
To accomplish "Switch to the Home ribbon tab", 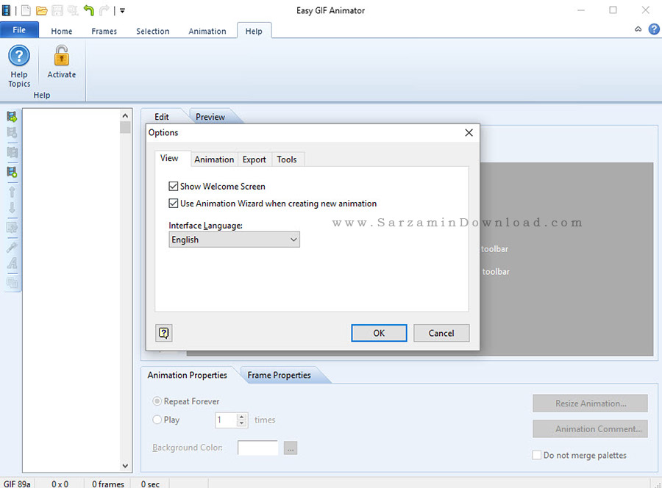I will [x=62, y=31].
